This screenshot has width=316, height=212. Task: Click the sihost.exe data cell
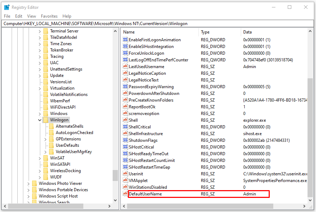252,133
